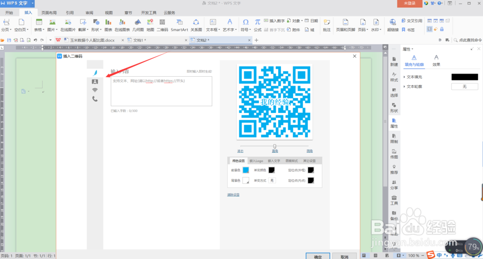Open the 引用 ribbon tab
Viewport: 483px width, 259px height.
pos(70,13)
